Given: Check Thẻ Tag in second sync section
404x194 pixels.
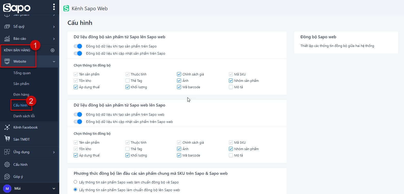Looking at the screenshot, I should pos(127,149).
